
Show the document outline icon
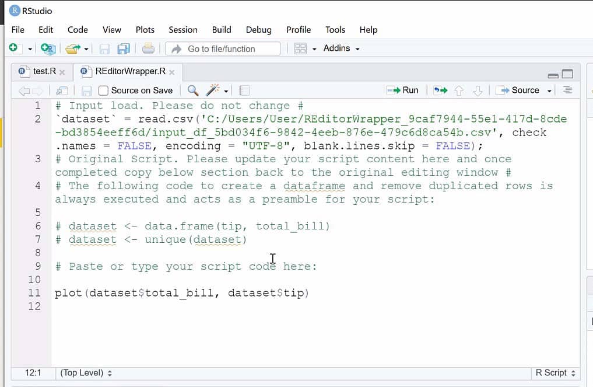[567, 90]
